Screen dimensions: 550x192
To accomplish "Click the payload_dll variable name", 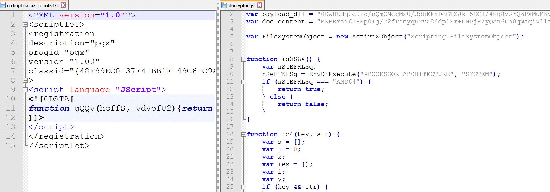I will coord(283,14).
